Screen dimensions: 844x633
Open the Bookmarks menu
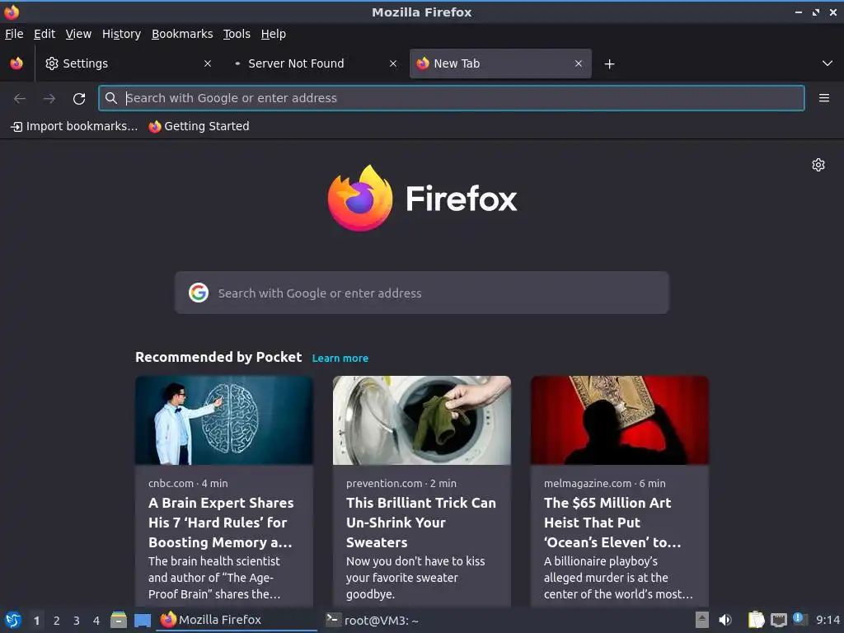pos(182,34)
